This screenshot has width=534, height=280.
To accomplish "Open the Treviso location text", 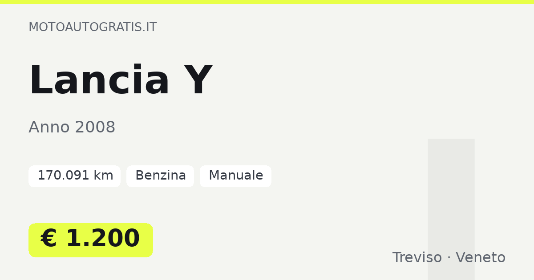I will pos(417,258).
